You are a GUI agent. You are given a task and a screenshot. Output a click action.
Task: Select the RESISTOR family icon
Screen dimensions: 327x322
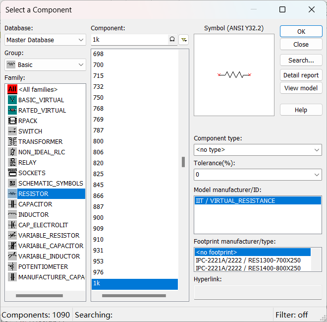point(12,194)
